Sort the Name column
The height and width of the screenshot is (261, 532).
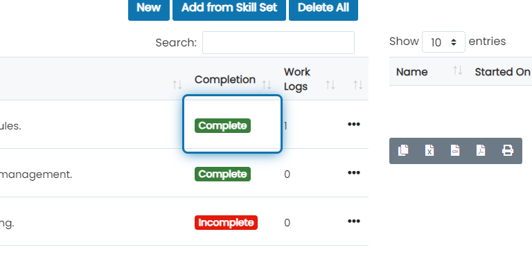tap(458, 71)
